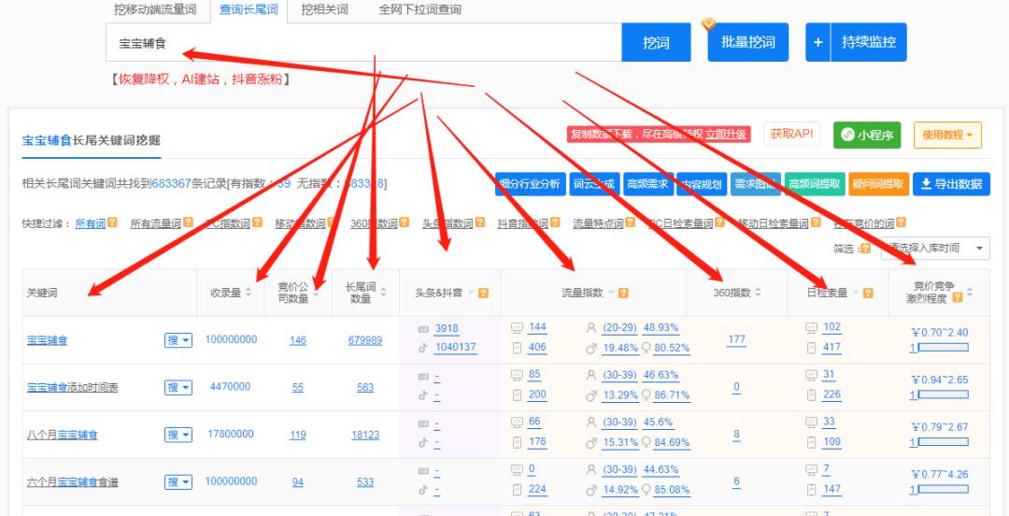Click the 683367 records count link
This screenshot has height=516, width=1009.
[171, 183]
